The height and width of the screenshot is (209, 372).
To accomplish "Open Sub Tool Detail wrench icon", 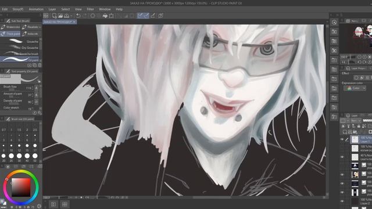I will 40,113.
